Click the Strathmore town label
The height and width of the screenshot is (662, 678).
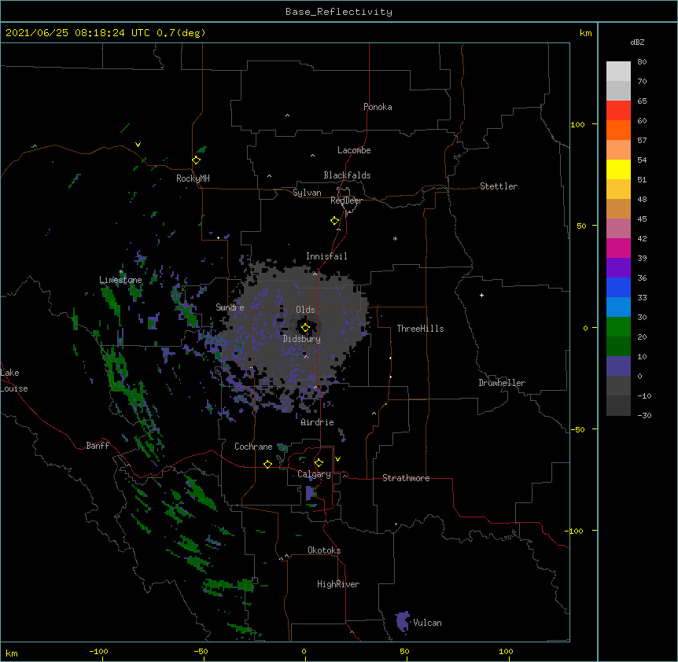[x=406, y=478]
